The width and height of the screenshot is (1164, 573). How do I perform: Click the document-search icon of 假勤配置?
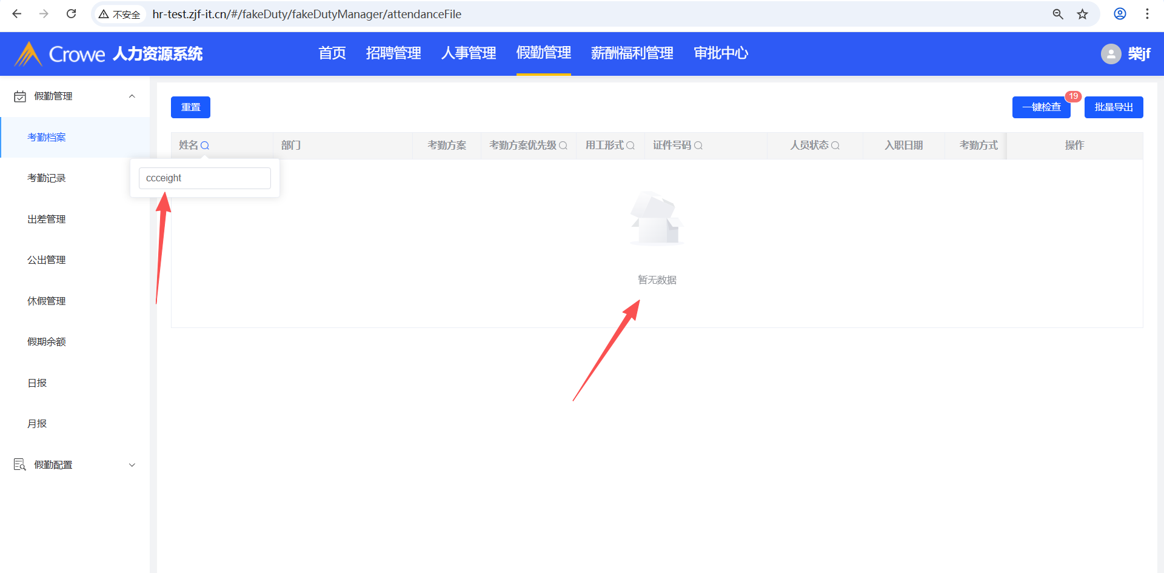[20, 464]
